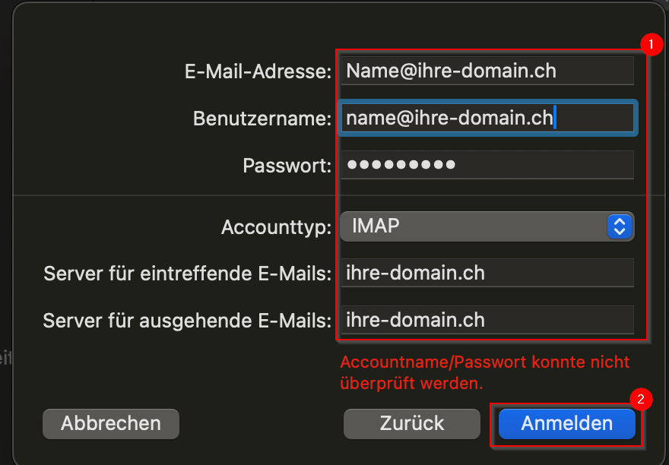Select the Passwort field with dots
This screenshot has height=465, width=669.
click(x=487, y=165)
